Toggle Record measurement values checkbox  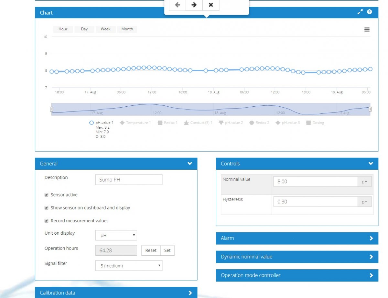tap(47, 221)
